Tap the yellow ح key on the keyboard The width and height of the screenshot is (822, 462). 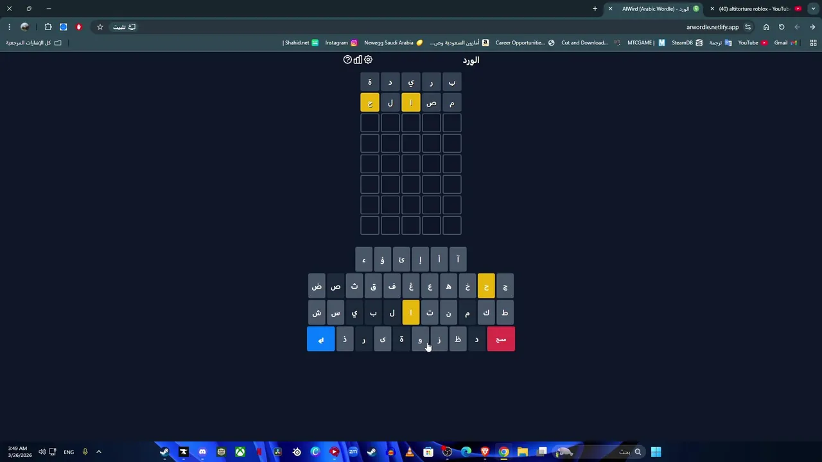coord(486,286)
